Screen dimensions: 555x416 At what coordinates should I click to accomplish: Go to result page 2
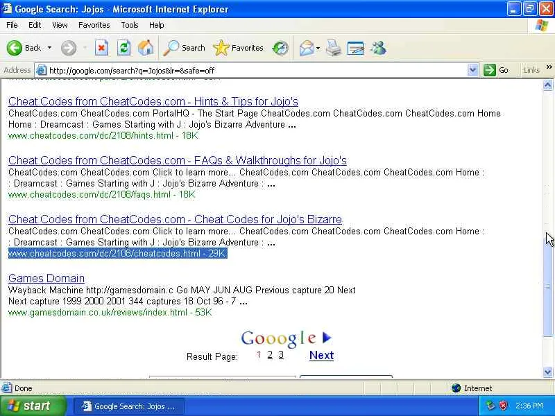(270, 355)
